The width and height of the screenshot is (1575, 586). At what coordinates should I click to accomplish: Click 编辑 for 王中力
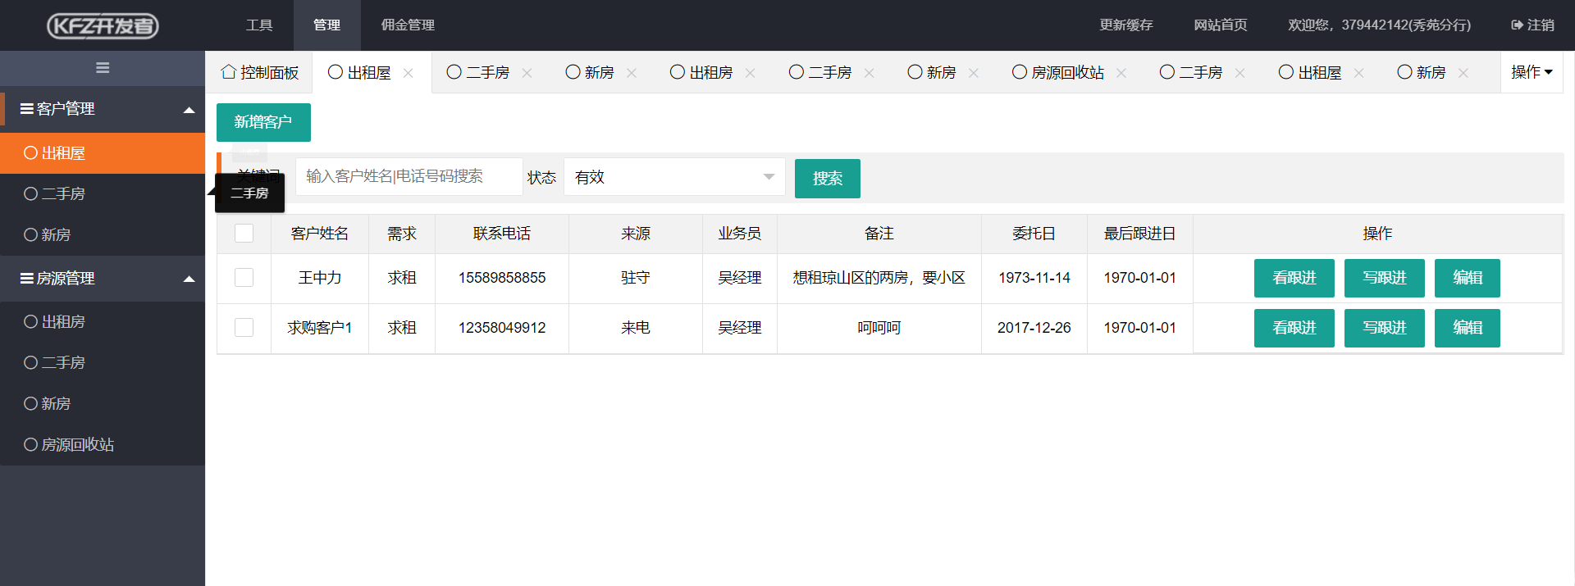tap(1467, 278)
